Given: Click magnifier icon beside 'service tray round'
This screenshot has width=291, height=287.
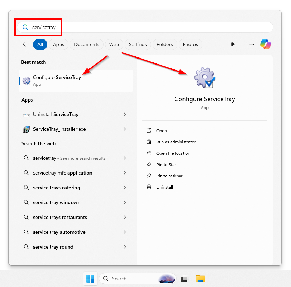Looking at the screenshot, I should [26, 247].
